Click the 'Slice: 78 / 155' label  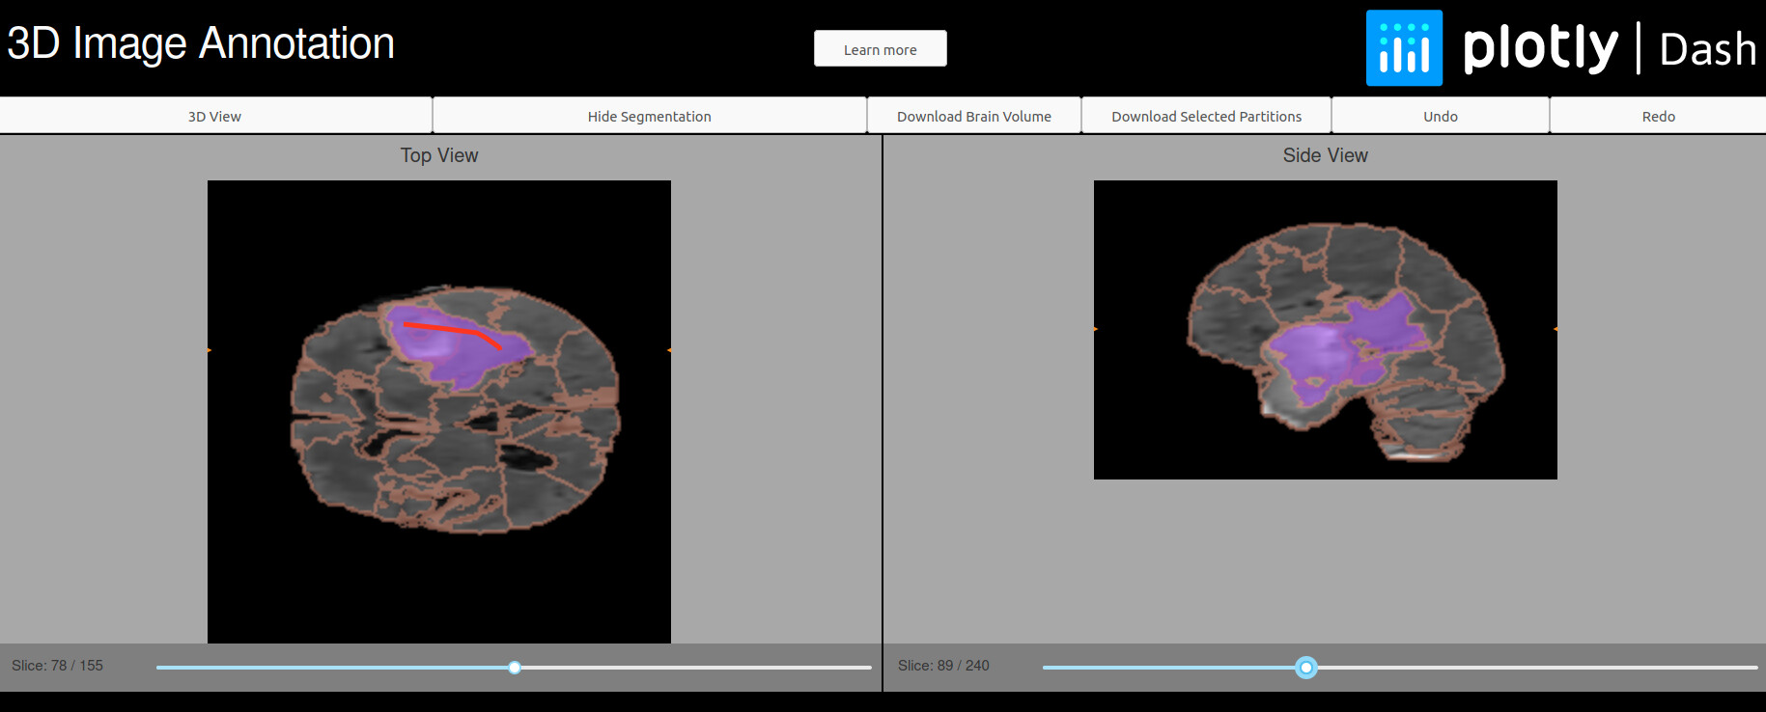[57, 666]
